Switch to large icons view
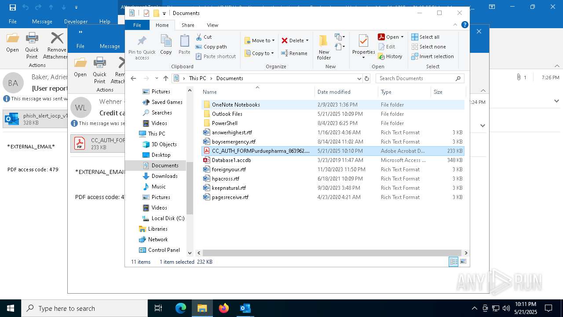Screen dimensions: 563x317 463,262
